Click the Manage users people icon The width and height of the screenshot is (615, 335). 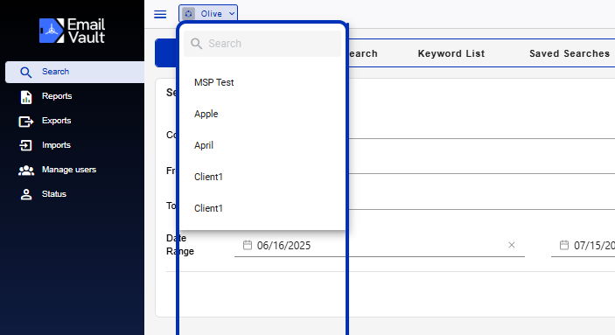point(26,171)
